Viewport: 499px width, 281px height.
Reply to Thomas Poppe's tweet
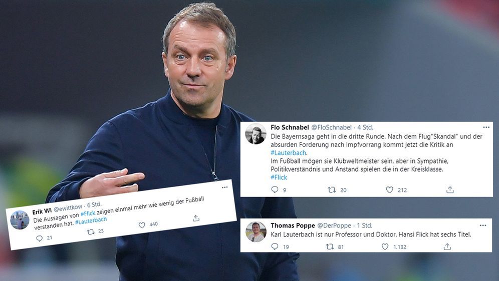point(275,246)
